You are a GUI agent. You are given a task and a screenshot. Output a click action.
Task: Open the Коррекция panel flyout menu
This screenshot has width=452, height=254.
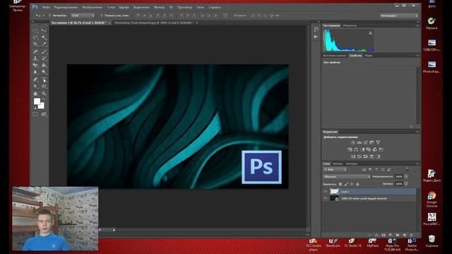tap(417, 132)
